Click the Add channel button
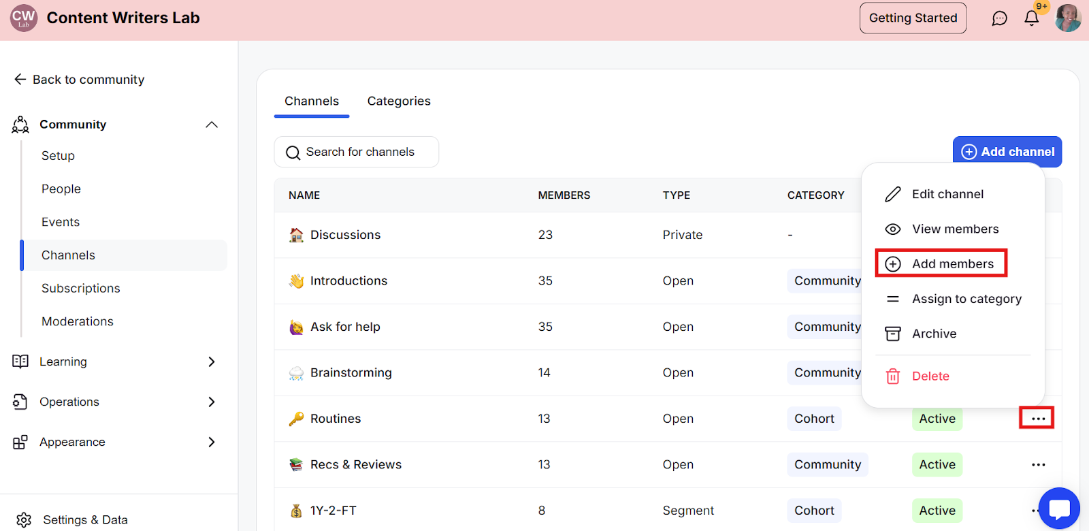This screenshot has width=1089, height=531. (x=1007, y=152)
